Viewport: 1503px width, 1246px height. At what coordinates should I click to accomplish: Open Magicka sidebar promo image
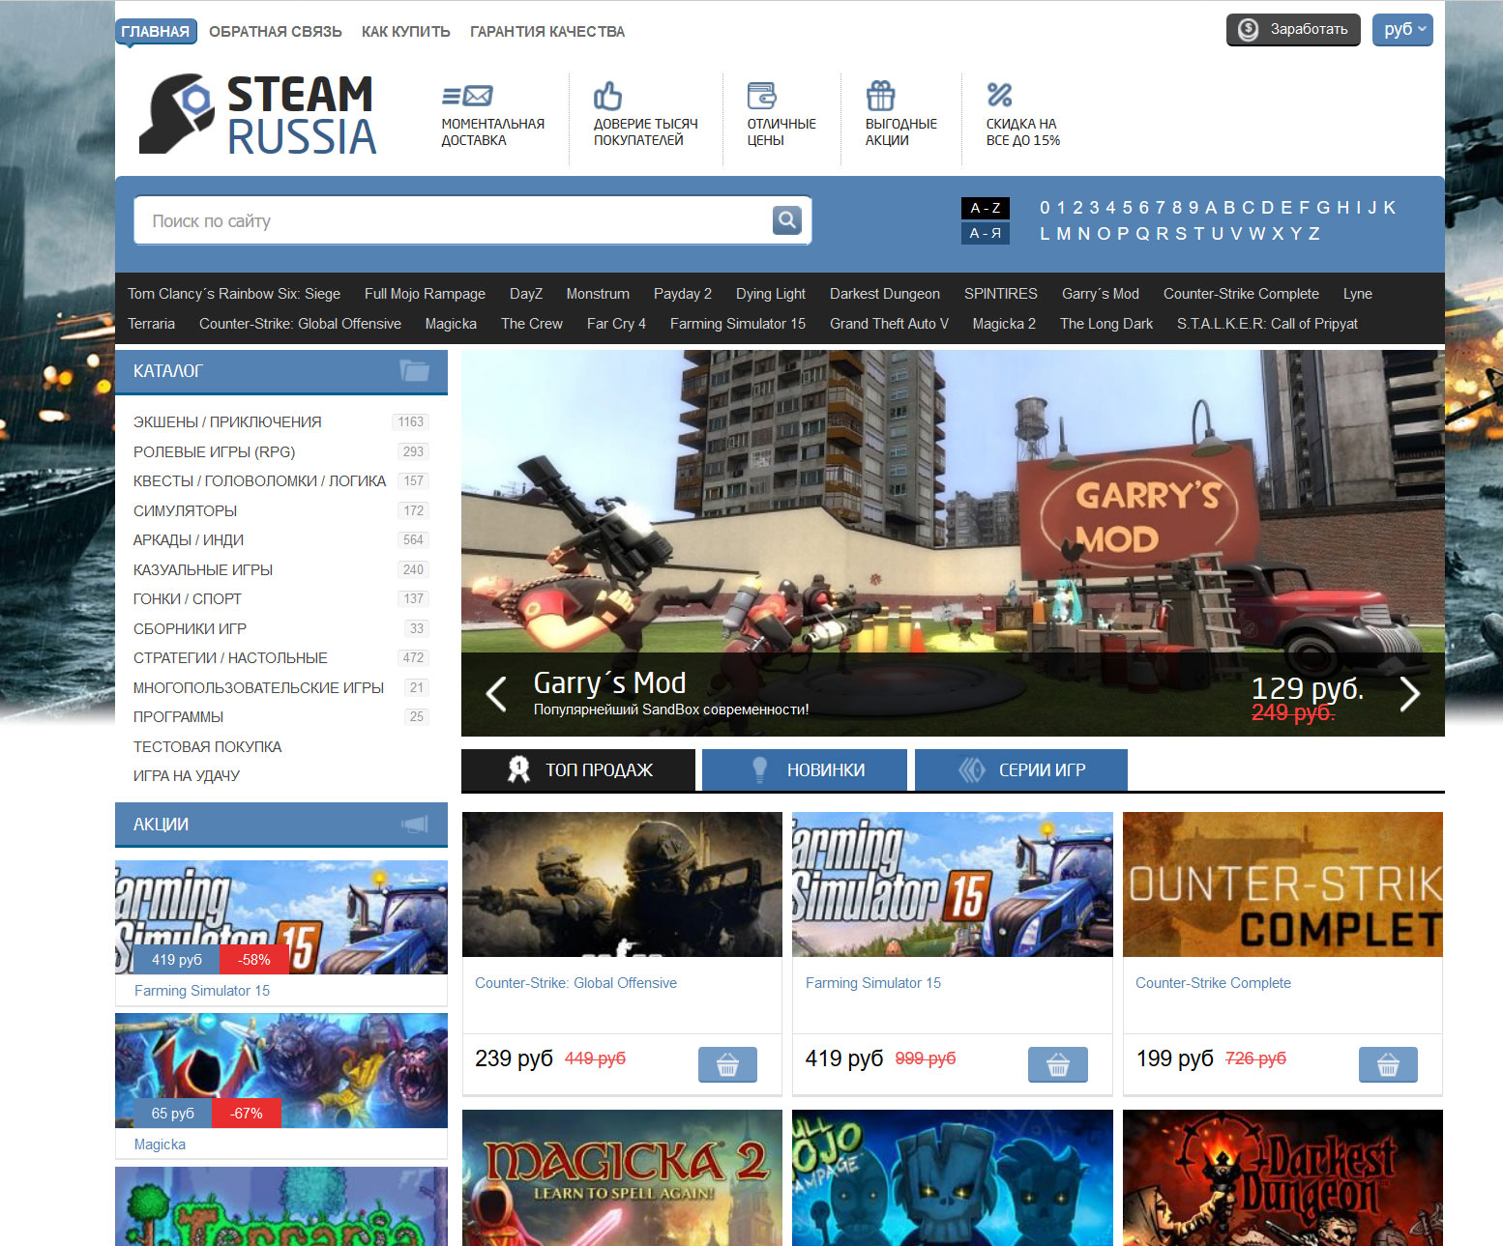pos(281,1070)
